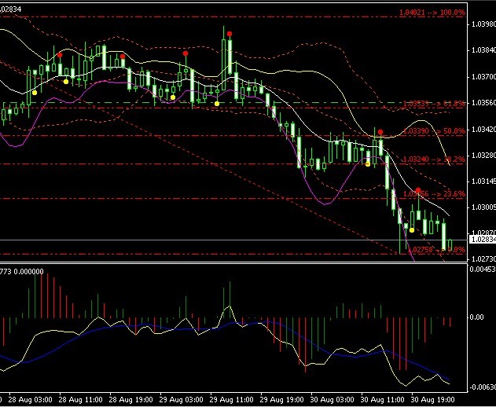Click the 29 Aug 03:00 time label
496x407 pixels.
[182, 399]
